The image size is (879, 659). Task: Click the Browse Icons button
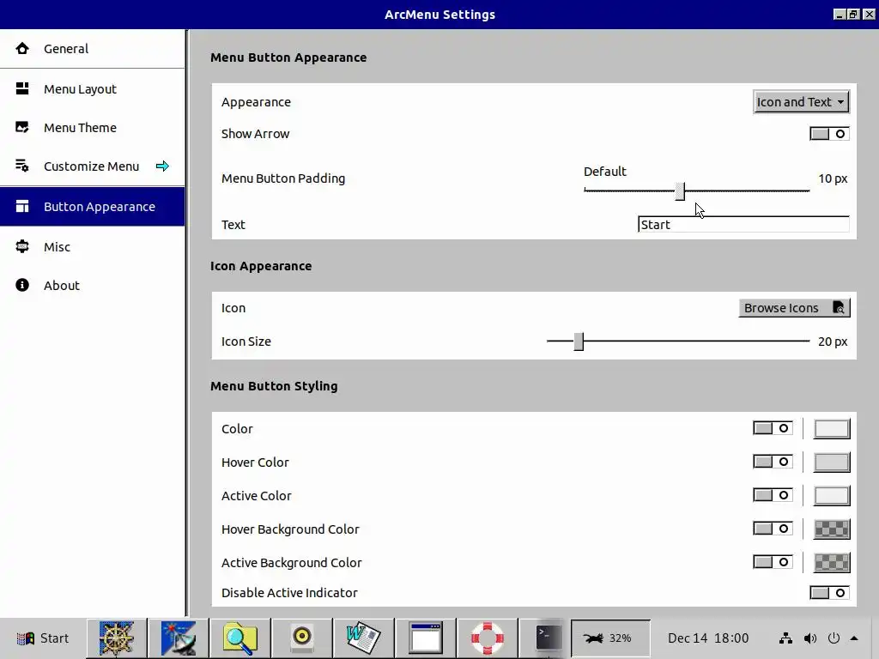click(794, 308)
